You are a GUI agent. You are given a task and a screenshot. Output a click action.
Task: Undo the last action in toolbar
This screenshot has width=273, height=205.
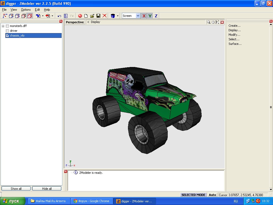click(59, 16)
